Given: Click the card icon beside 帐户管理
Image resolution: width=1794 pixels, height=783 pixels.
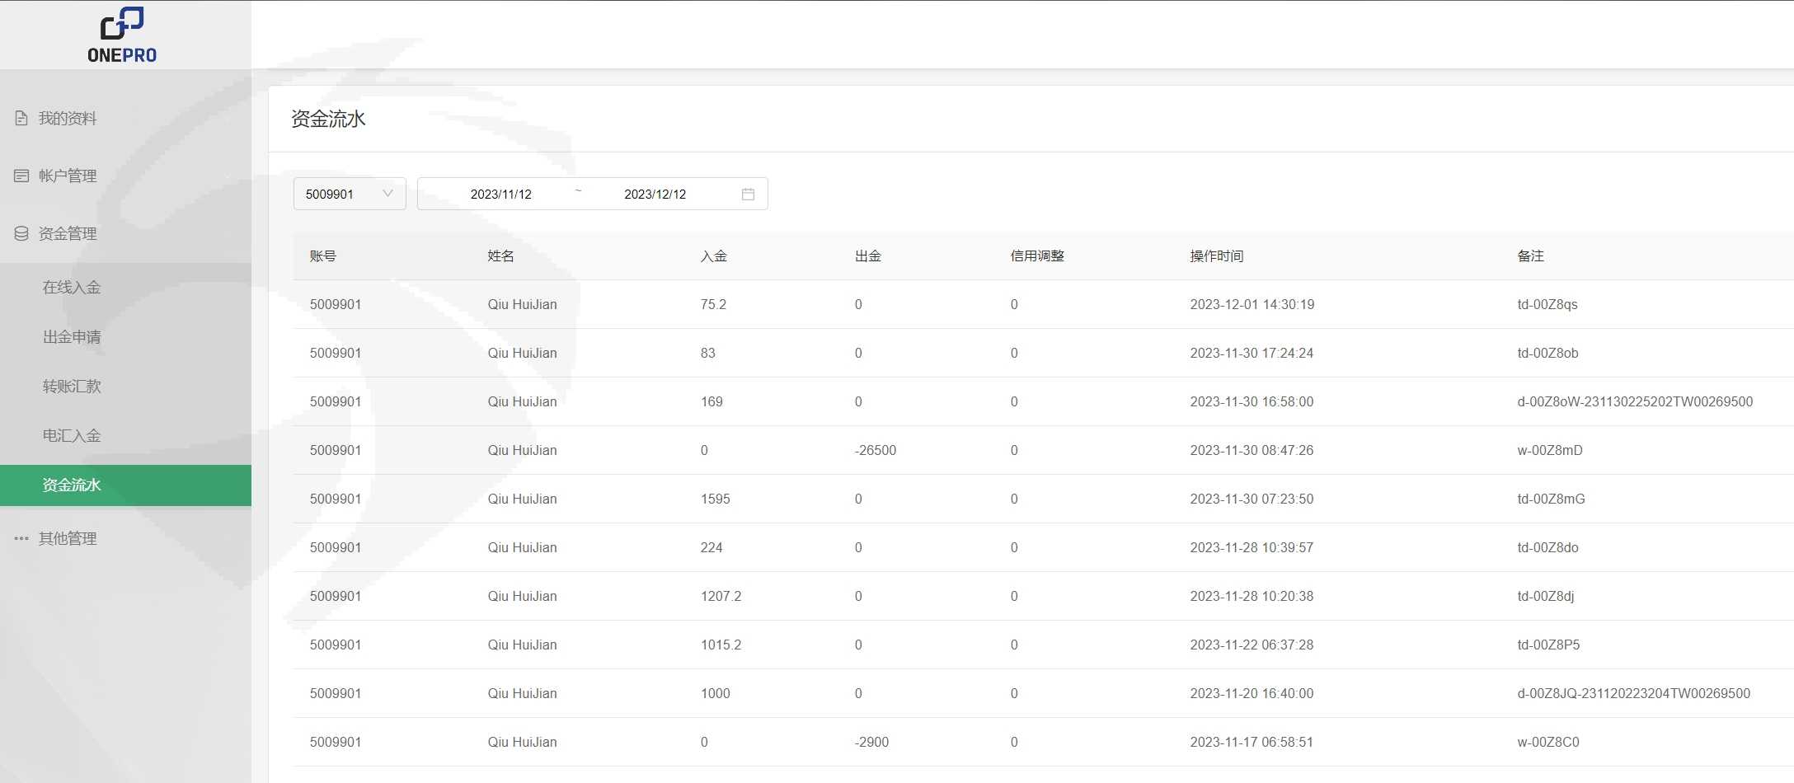Looking at the screenshot, I should [x=21, y=176].
